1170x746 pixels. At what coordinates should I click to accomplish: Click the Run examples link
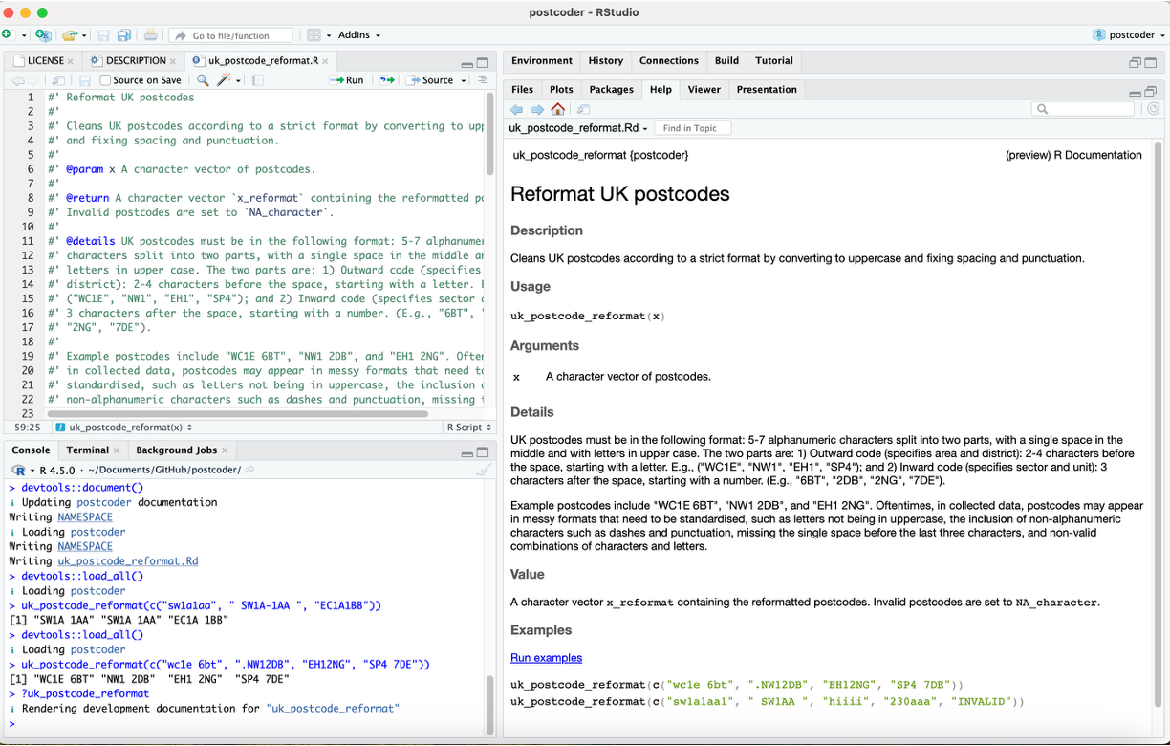(x=546, y=658)
